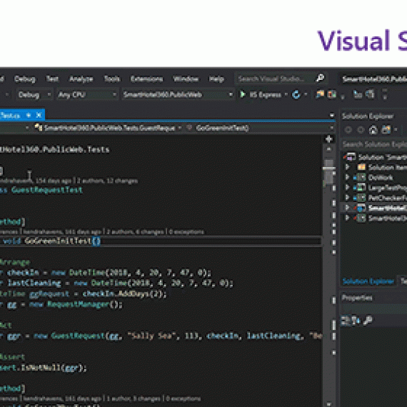This screenshot has width=407, height=407.
Task: Close the Tests.cs editor tab
Action: [x=39, y=115]
